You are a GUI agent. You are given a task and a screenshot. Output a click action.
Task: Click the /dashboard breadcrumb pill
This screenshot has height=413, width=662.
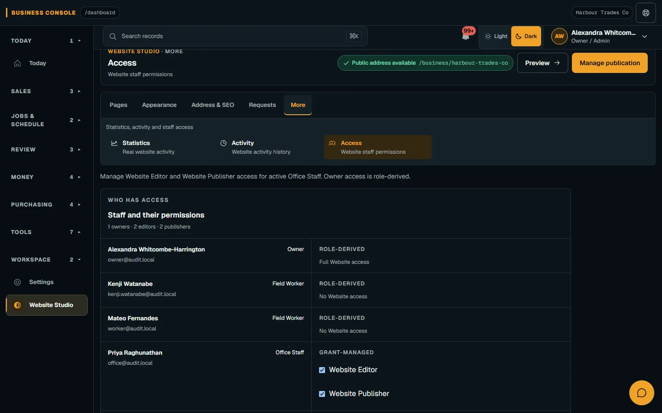(100, 13)
